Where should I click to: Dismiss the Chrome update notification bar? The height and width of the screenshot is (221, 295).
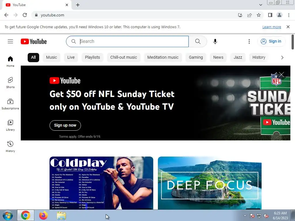[288, 27]
